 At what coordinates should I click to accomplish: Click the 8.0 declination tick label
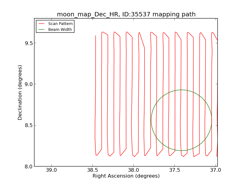click(x=29, y=166)
